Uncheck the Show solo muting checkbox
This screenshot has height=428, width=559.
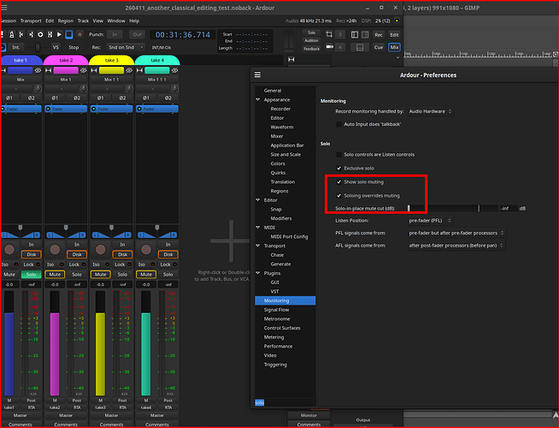click(x=339, y=181)
